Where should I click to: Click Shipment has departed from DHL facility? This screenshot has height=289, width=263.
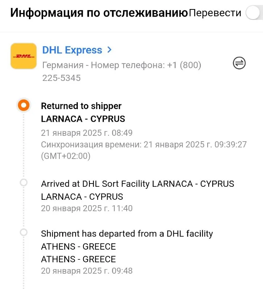[x=127, y=234]
